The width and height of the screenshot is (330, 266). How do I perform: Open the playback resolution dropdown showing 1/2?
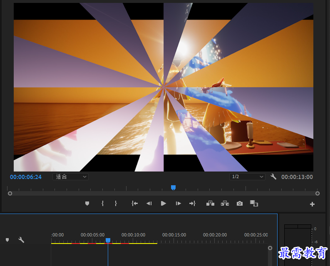247,177
